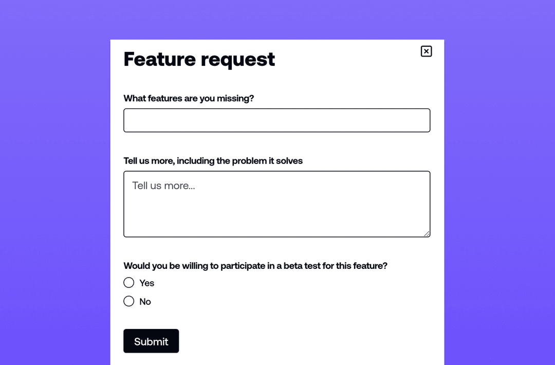This screenshot has height=365, width=555.
Task: Click the 'No' option label text
Action: 145,302
